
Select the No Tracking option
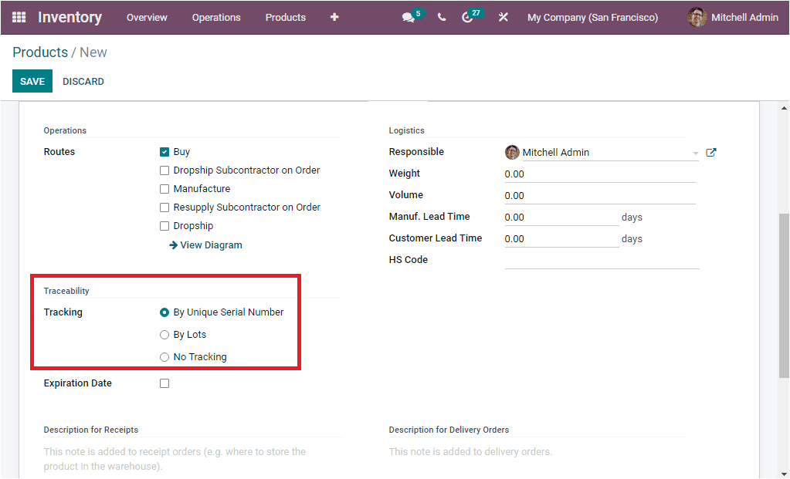164,356
